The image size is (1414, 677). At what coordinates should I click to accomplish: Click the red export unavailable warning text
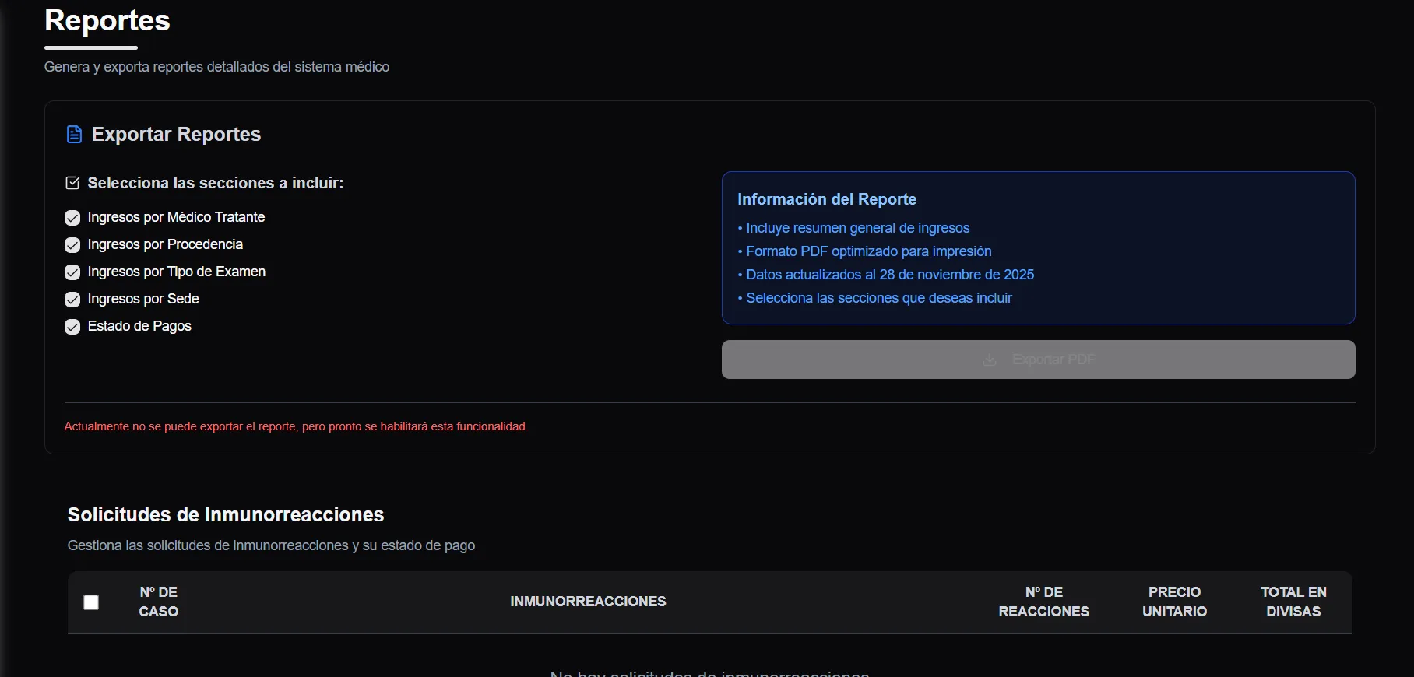click(296, 426)
